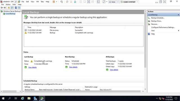Image resolution: width=180 pixels, height=101 pixels.
Task: Open taskbar Search icon
Action: coord(10,98)
